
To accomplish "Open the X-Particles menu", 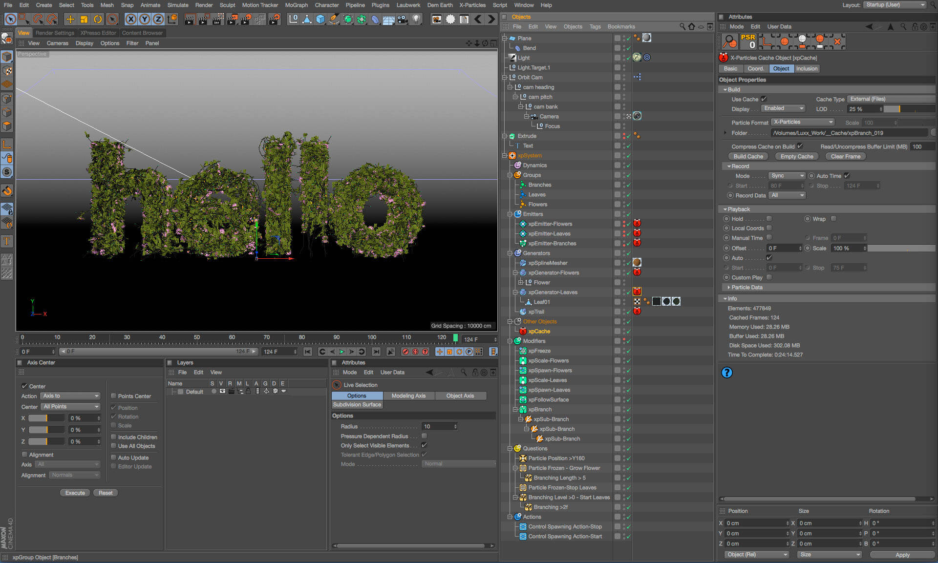I will point(472,5).
